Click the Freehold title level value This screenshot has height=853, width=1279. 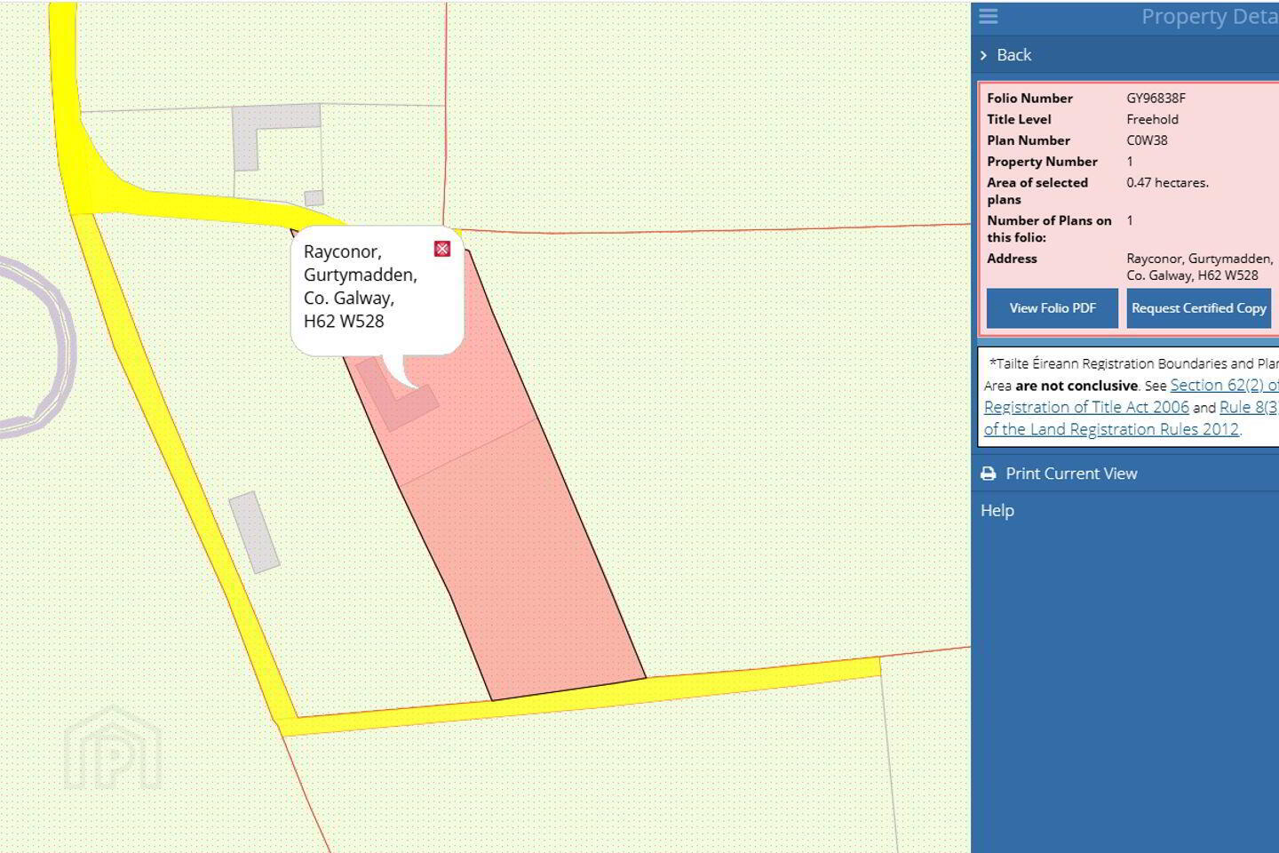pos(1152,119)
